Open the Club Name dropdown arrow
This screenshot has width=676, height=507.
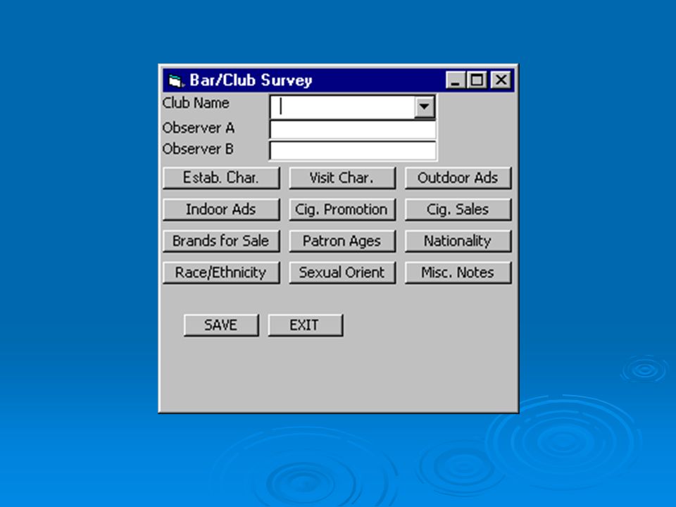coord(424,106)
